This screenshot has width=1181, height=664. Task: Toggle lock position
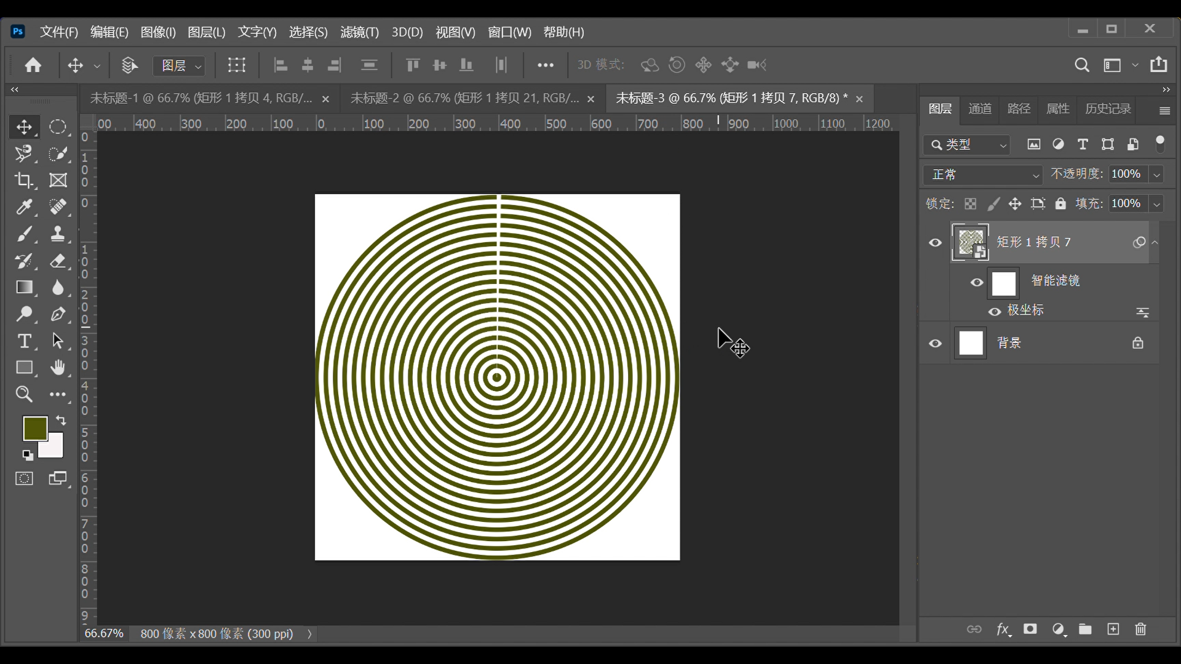click(x=1015, y=204)
